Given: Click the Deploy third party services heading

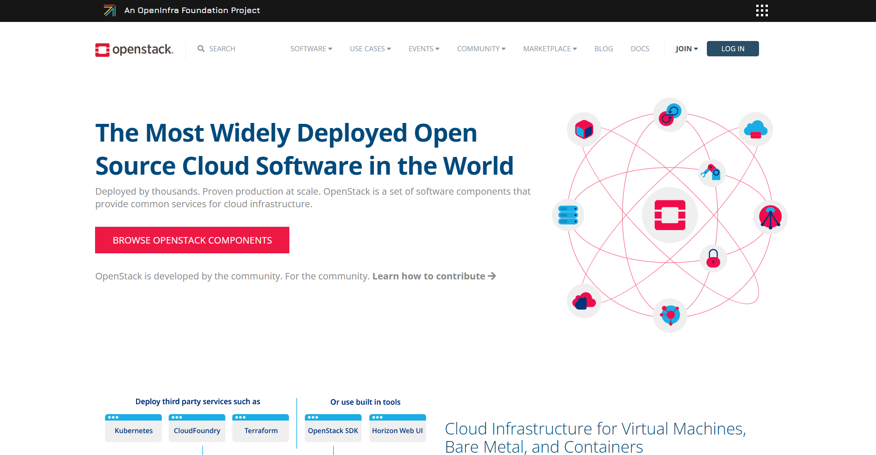Looking at the screenshot, I should point(198,401).
